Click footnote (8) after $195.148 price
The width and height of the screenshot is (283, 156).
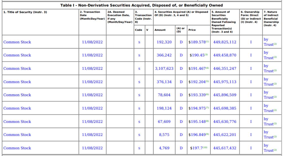[207, 121]
